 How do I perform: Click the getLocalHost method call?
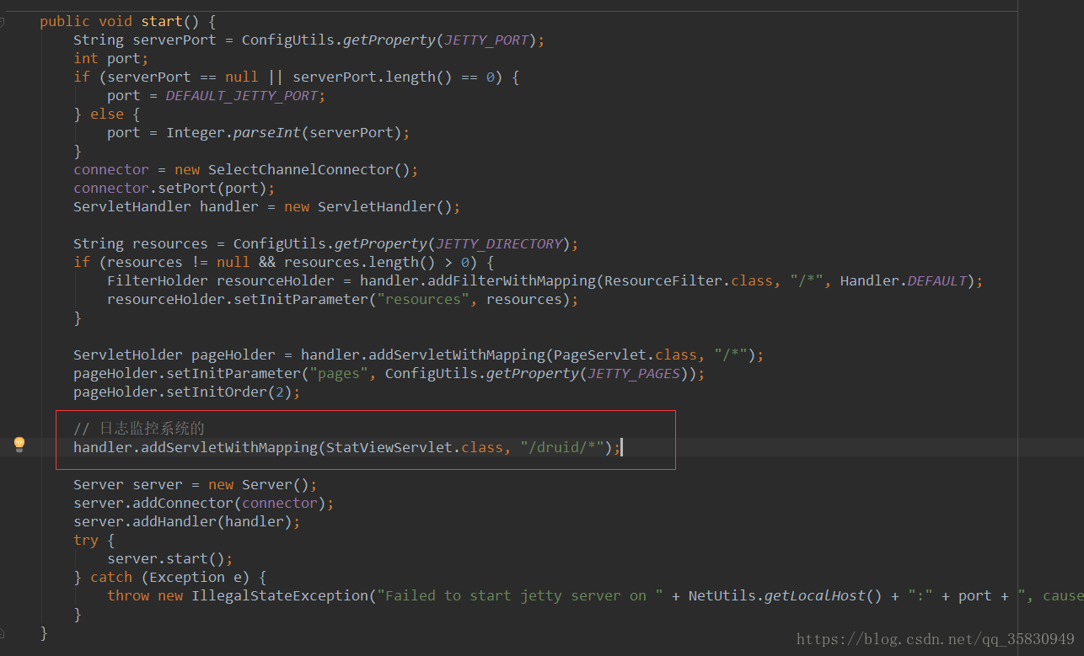(x=815, y=595)
